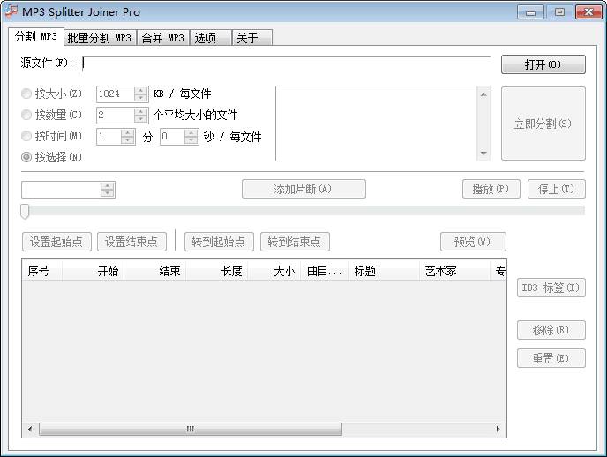The image size is (607, 457).
Task: Click the list's left scroll arrow
Action: tap(30, 429)
